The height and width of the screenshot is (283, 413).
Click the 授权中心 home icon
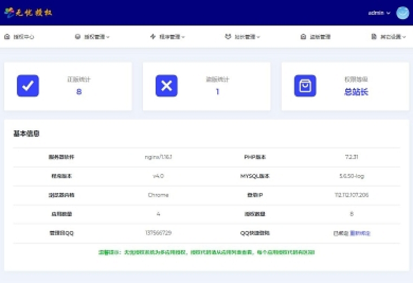(7, 37)
